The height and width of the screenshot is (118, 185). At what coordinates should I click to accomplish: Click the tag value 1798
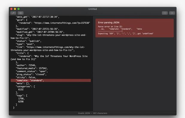[x=21, y=99]
